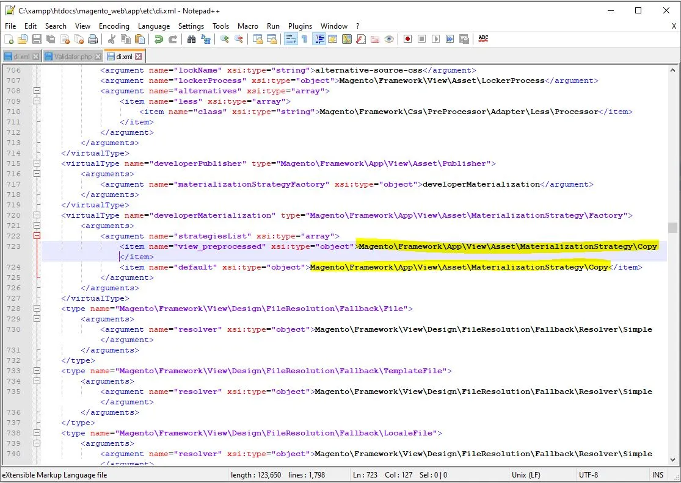Click Unix (LF) in status bar
The width and height of the screenshot is (681, 483).
[526, 475]
